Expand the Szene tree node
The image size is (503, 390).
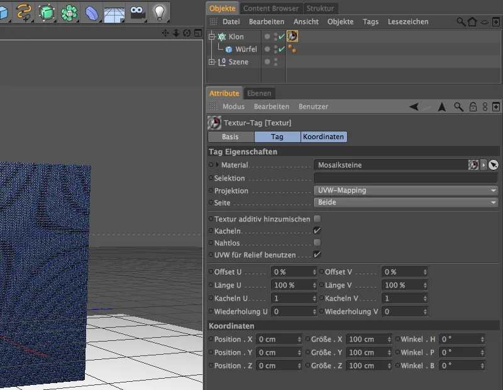[x=211, y=62]
